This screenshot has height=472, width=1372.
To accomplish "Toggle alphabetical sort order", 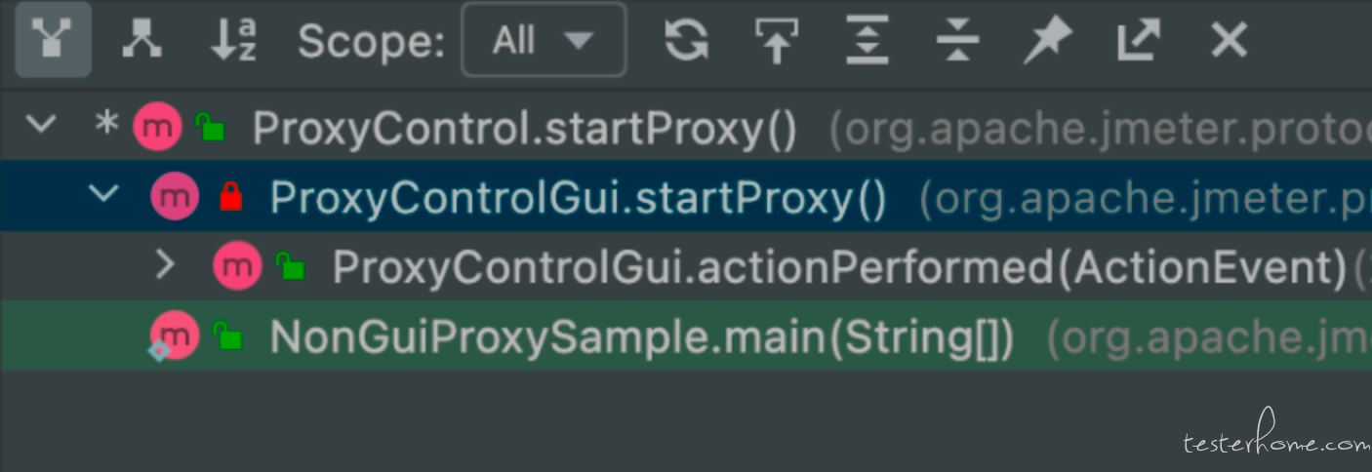I will [232, 41].
